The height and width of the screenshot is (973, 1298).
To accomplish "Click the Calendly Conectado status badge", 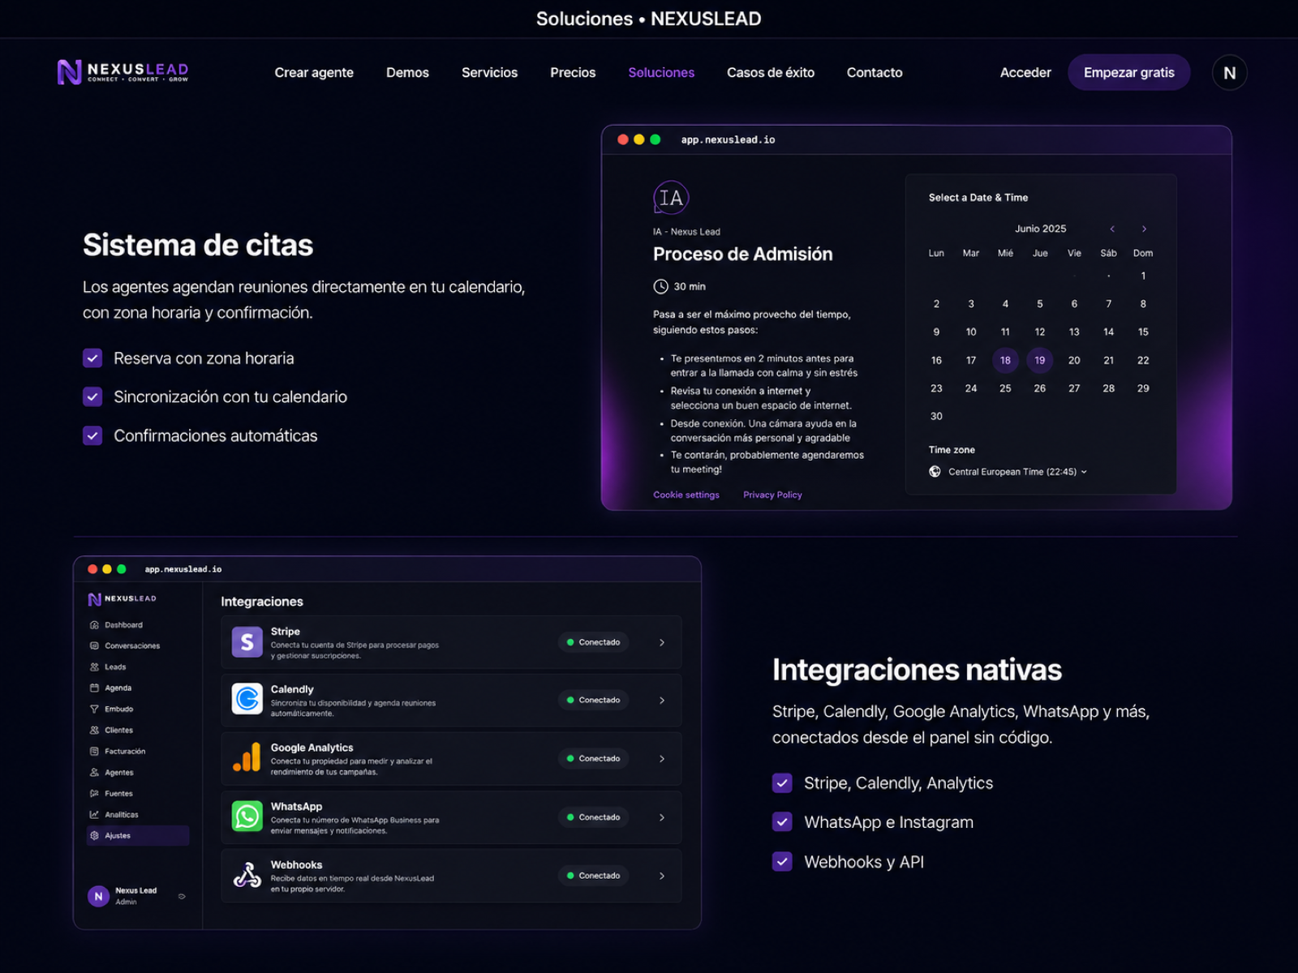I will [593, 700].
